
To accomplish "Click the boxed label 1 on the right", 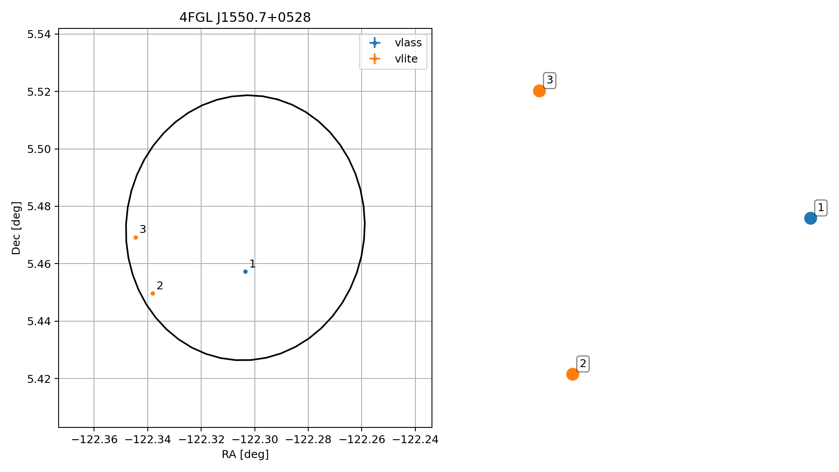I will tap(821, 208).
